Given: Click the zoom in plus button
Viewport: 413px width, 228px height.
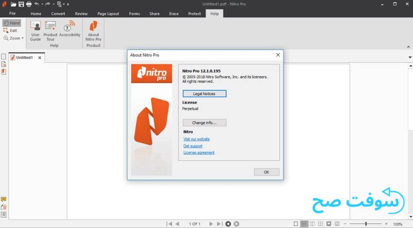Looking at the screenshot, I should [x=386, y=224].
